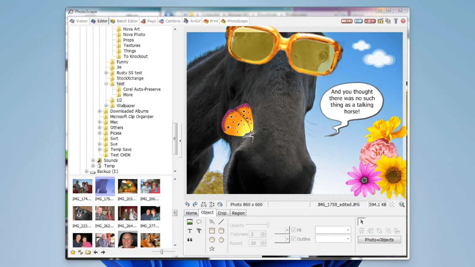
Task: Select the straight Line tool
Action: 221,222
